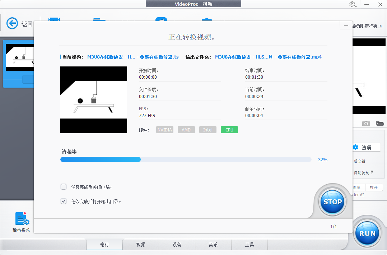Minimize the conversion dialog
Image resolution: width=387 pixels, height=255 pixels.
pos(346,25)
